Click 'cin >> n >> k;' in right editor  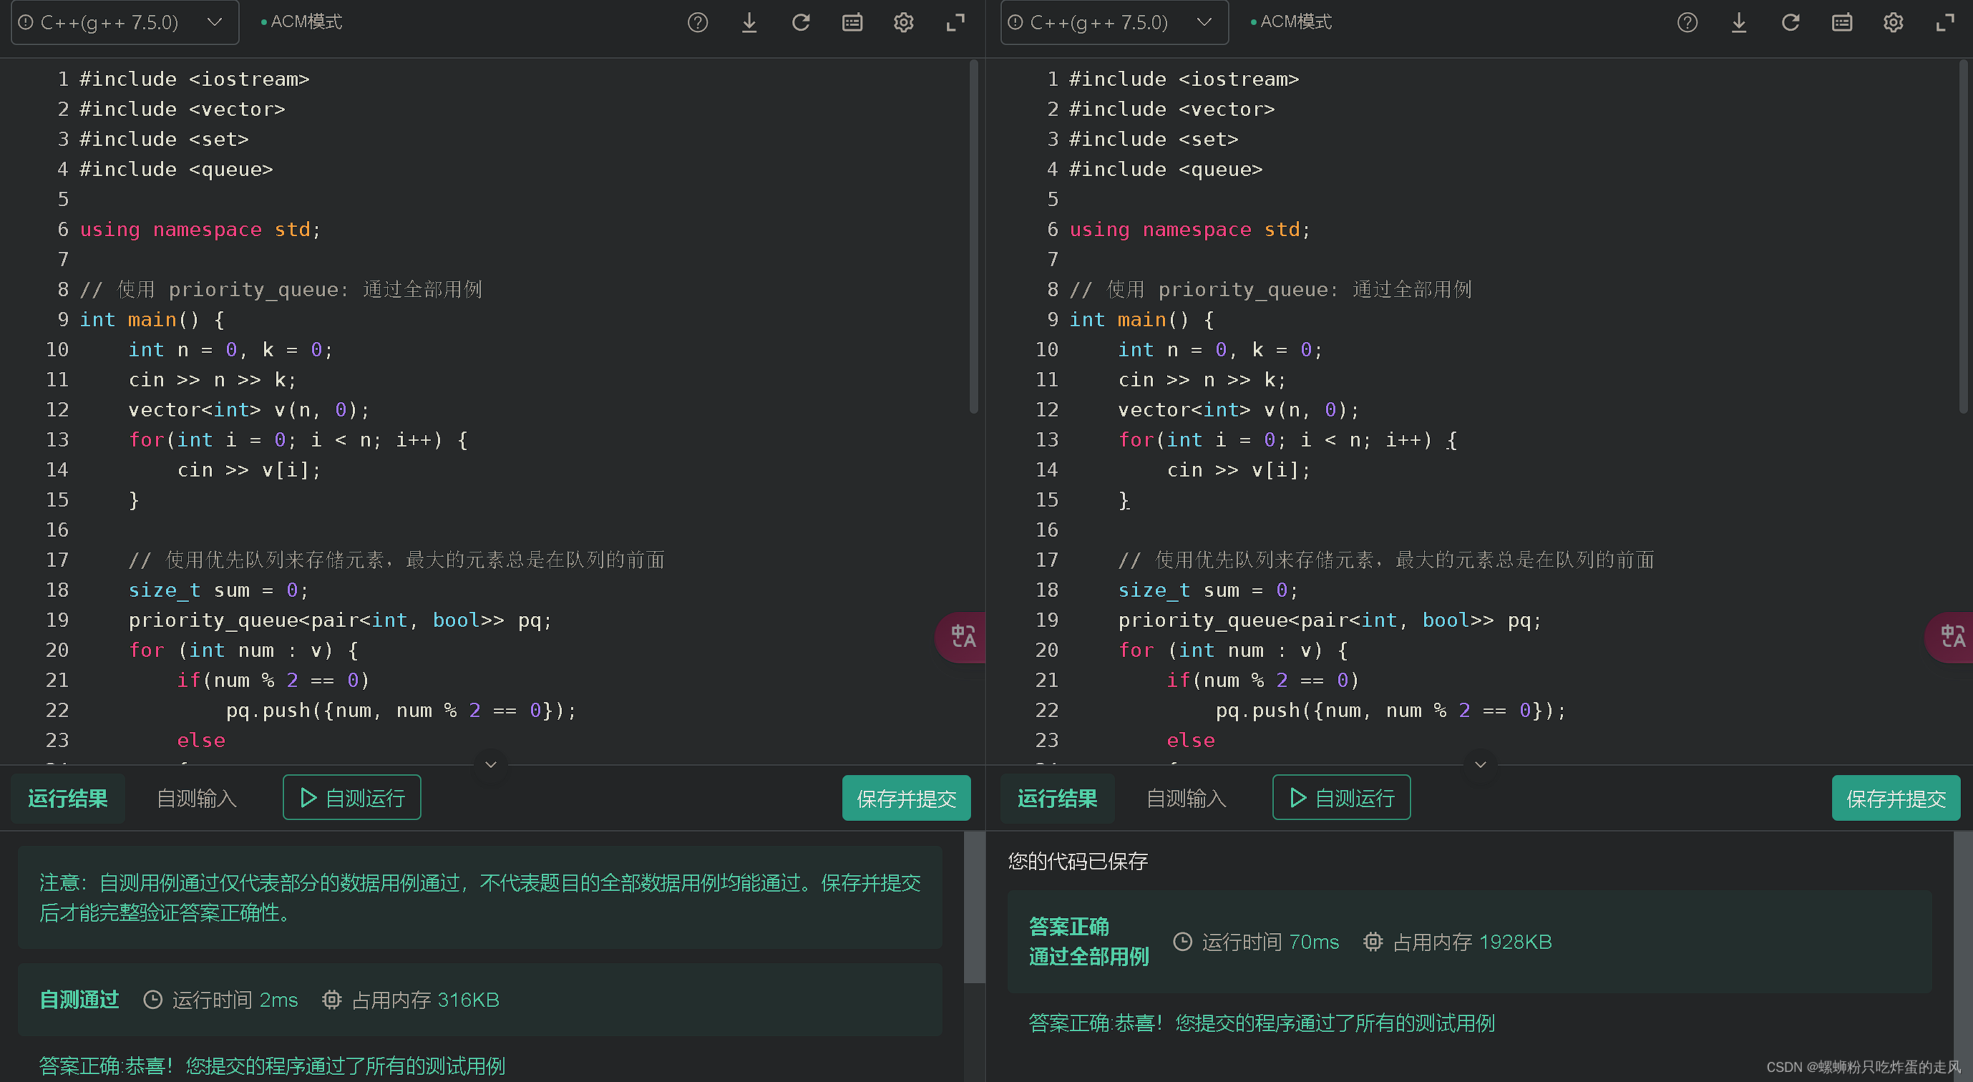tap(1202, 380)
